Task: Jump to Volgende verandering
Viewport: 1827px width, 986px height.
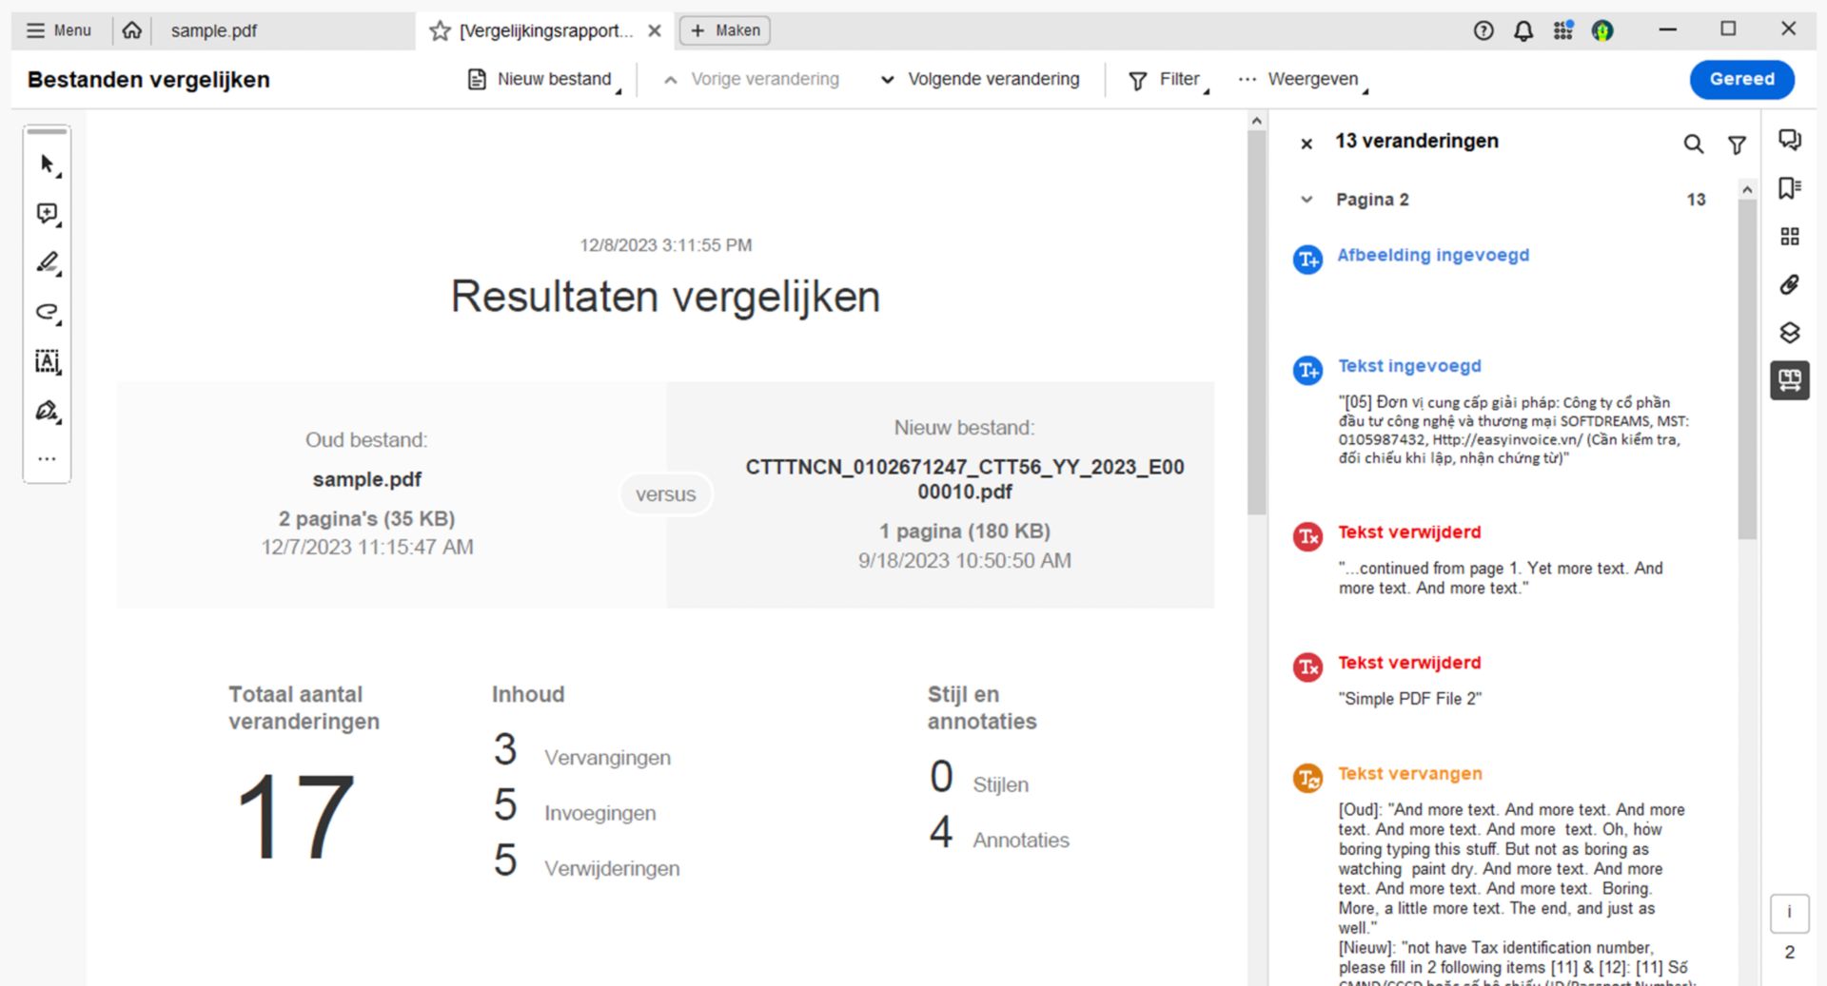Action: click(980, 80)
